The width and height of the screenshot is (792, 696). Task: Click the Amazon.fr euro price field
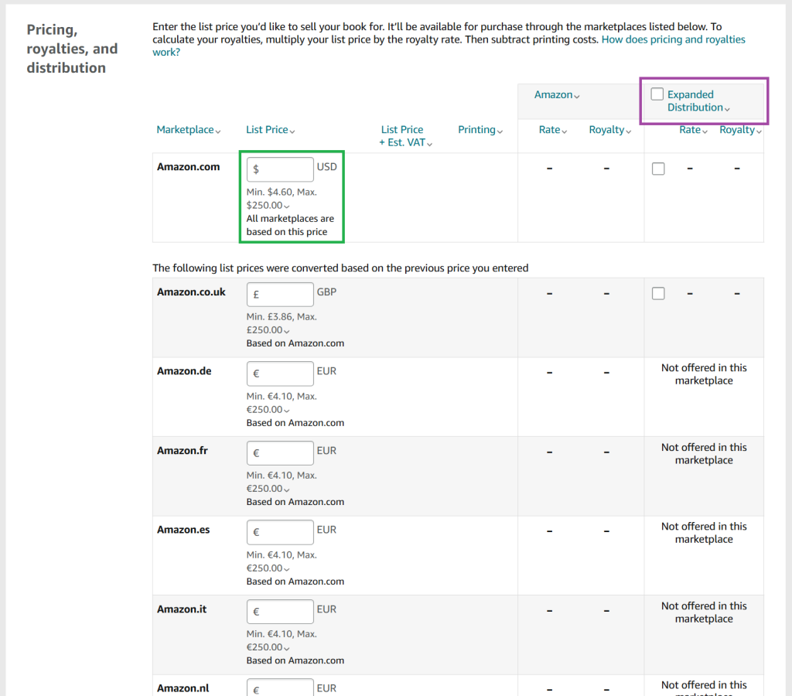pos(280,452)
